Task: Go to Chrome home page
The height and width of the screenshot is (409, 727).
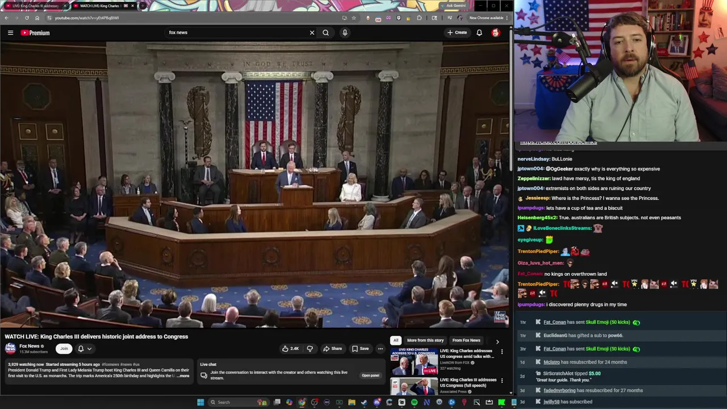Action: pos(37,18)
